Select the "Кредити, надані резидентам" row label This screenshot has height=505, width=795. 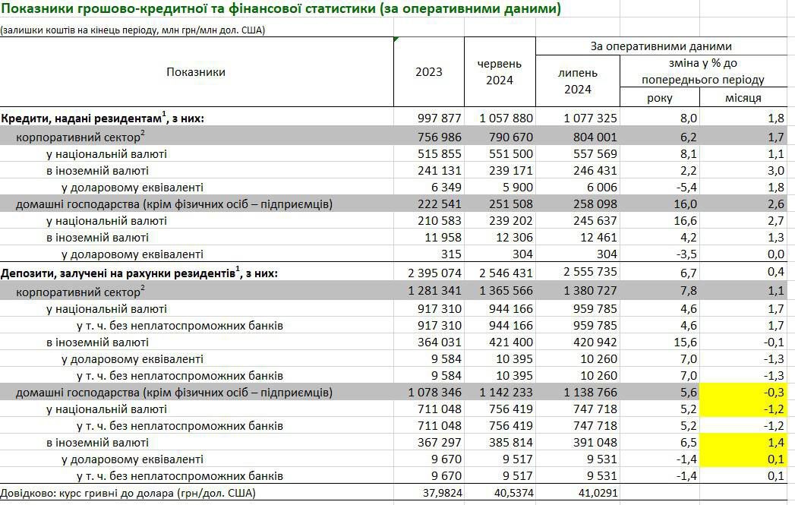pos(103,118)
